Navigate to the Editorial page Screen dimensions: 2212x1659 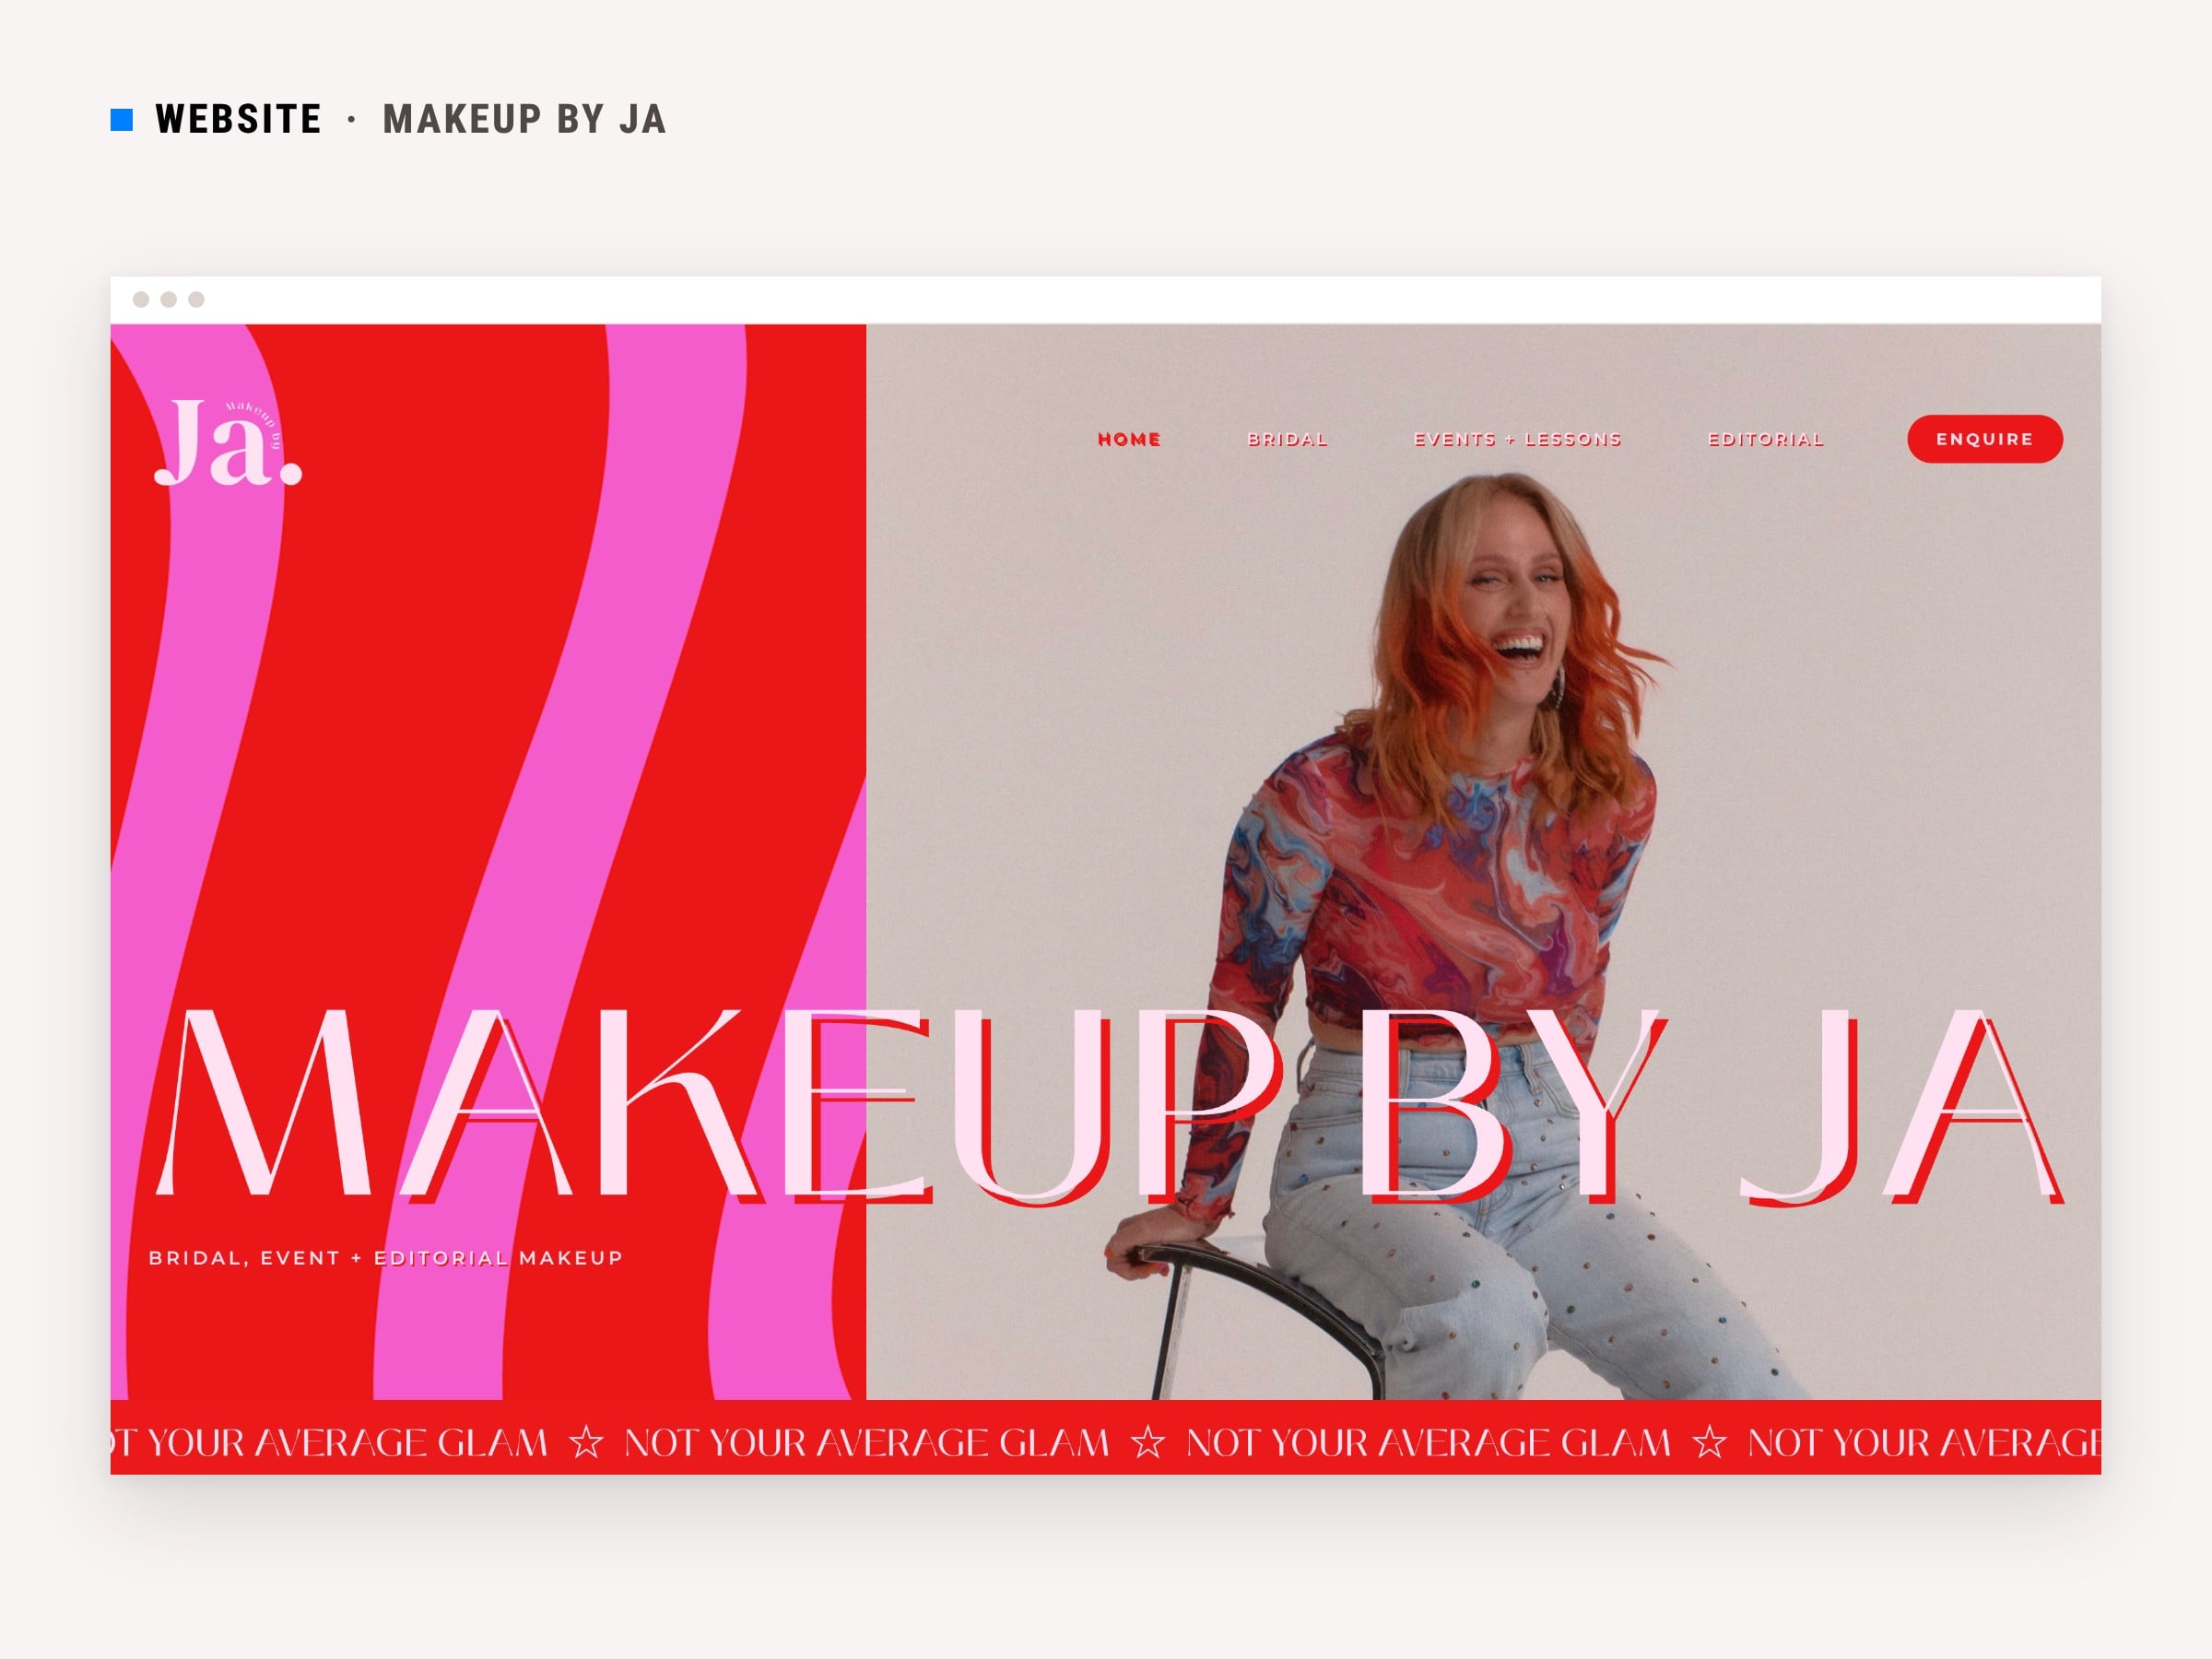[1765, 439]
